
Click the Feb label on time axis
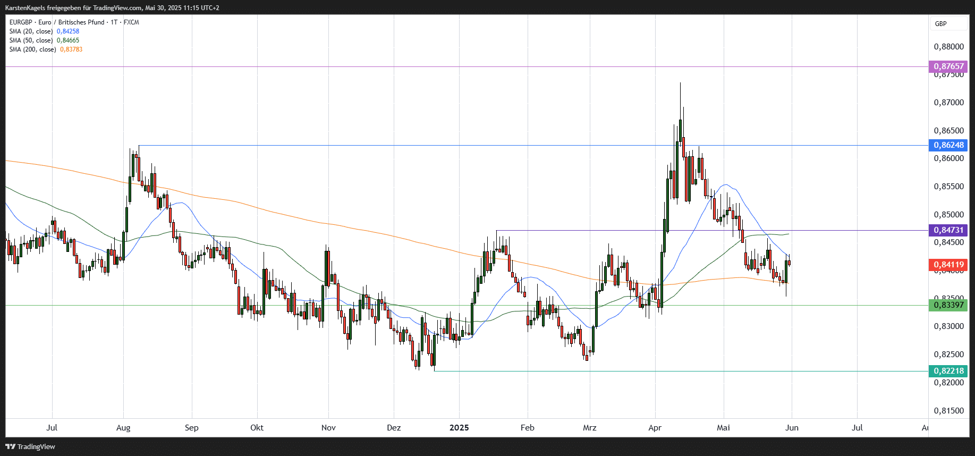[x=528, y=428]
